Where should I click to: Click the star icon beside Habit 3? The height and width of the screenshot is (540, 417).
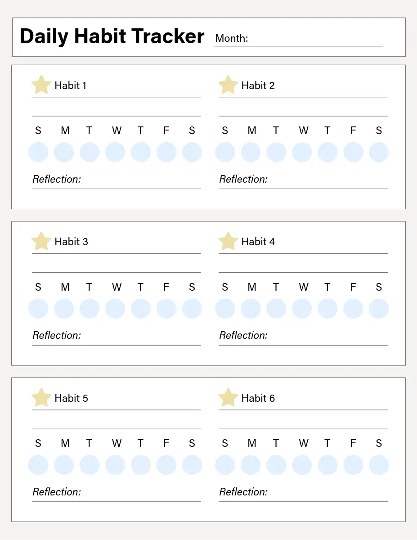coord(41,241)
